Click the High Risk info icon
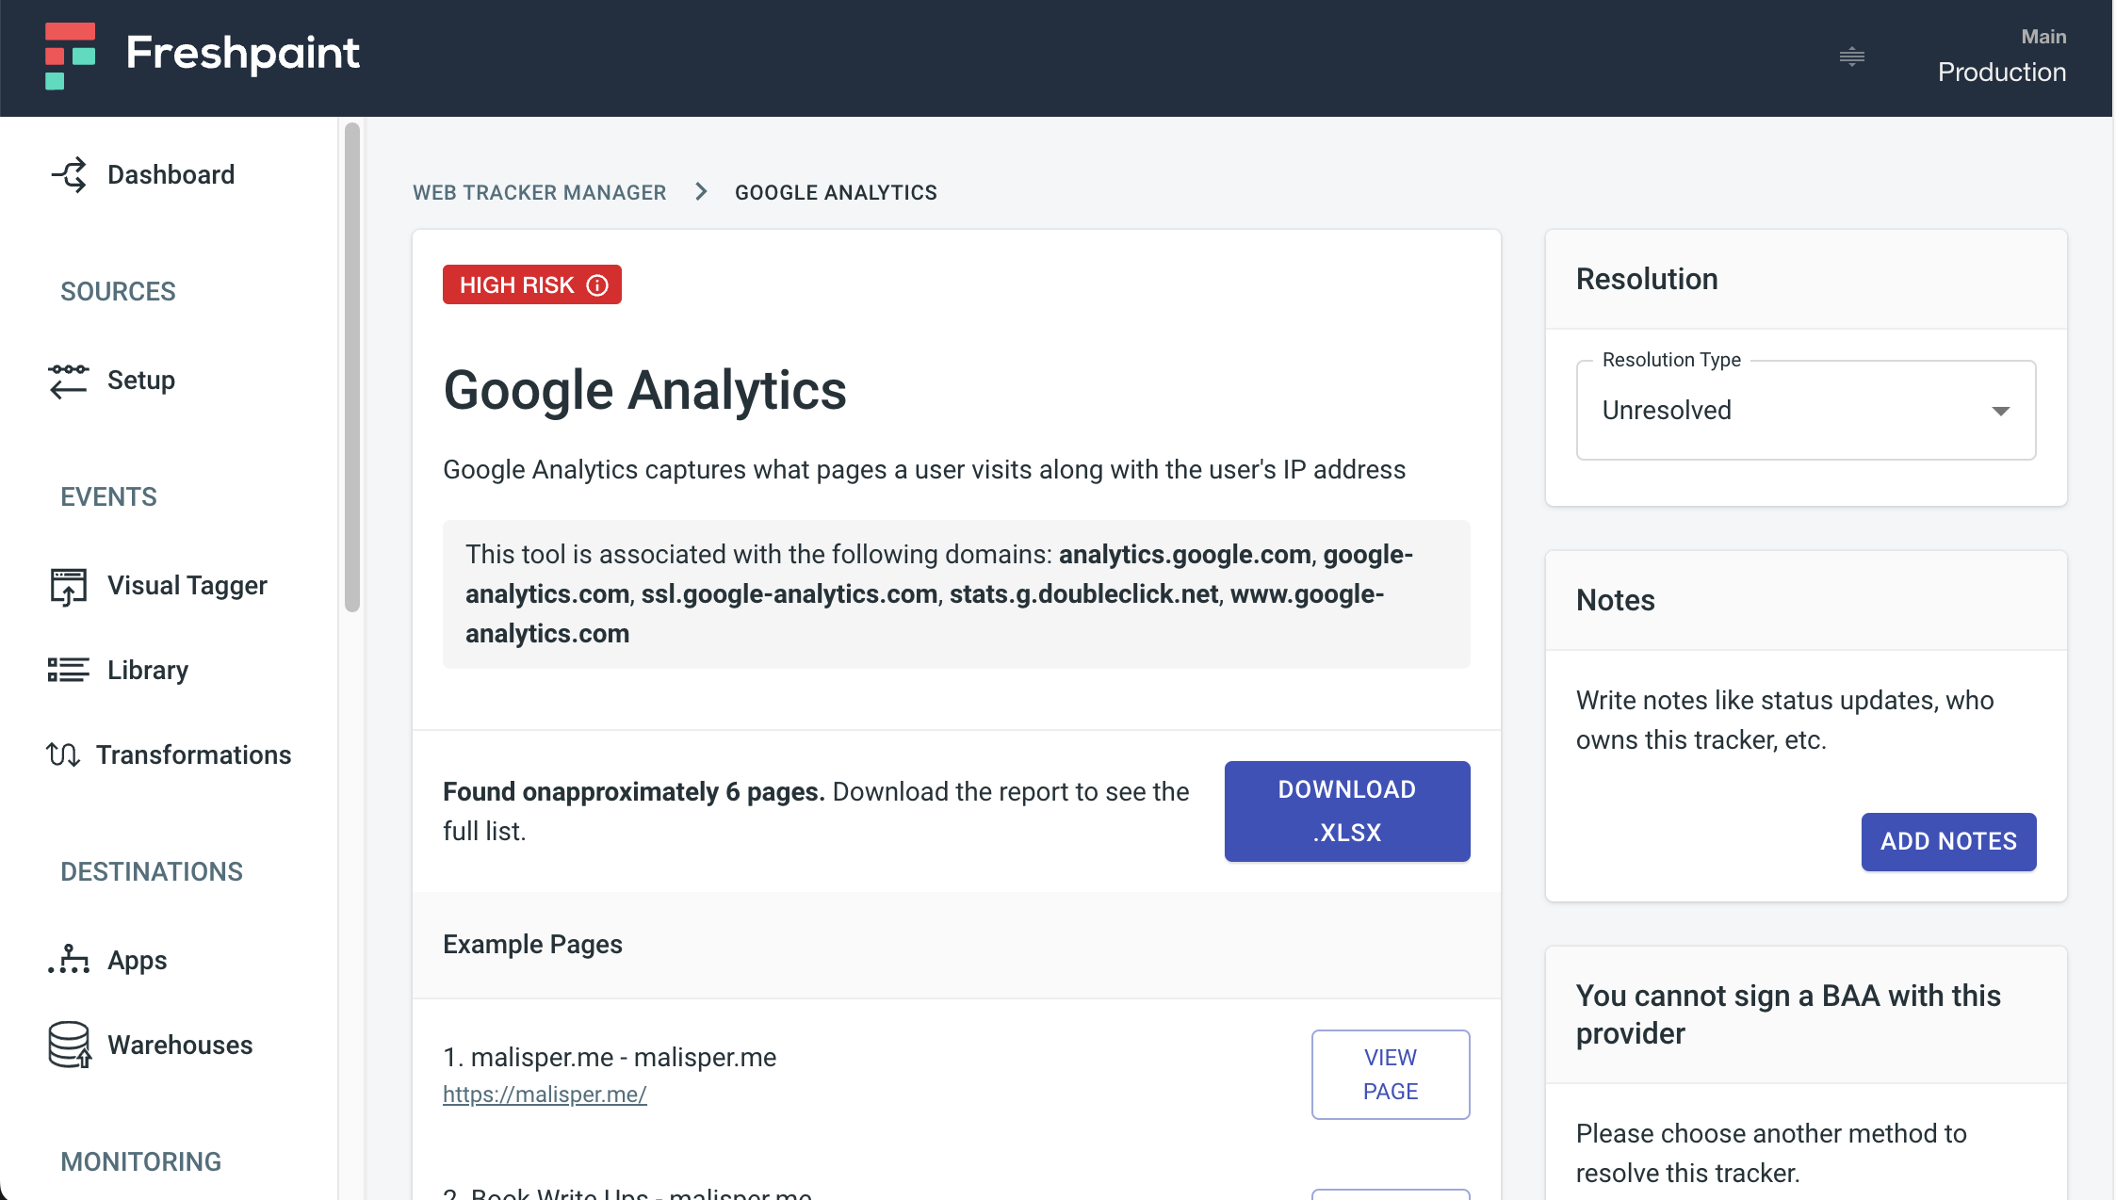Image resolution: width=2116 pixels, height=1200 pixels. click(597, 285)
